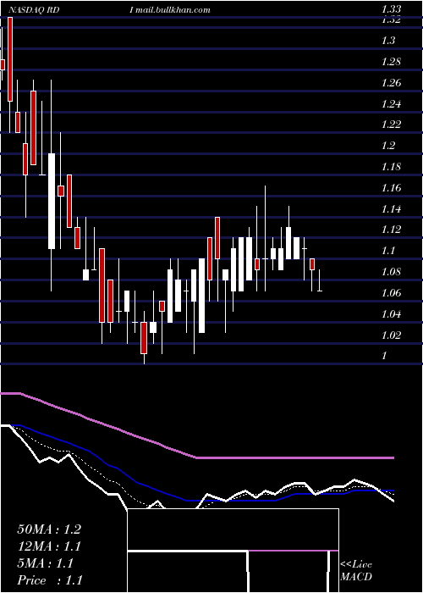Click the 5MA : 1.1 readout
The width and height of the screenshot is (423, 593).
[46, 563]
